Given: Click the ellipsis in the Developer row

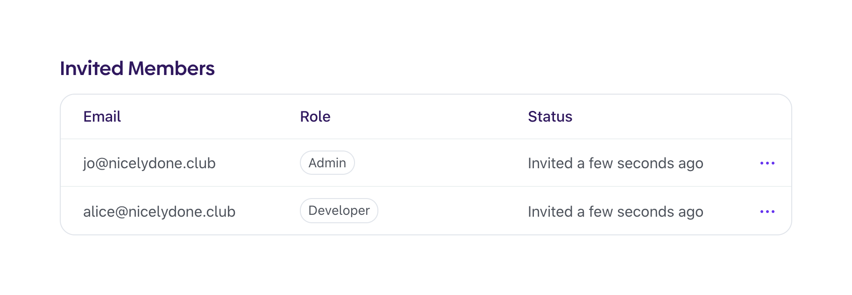Looking at the screenshot, I should click(767, 212).
